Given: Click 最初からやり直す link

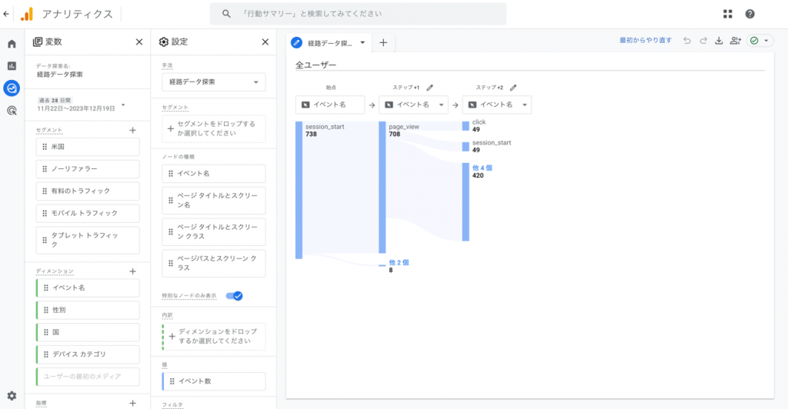Looking at the screenshot, I should click(645, 41).
